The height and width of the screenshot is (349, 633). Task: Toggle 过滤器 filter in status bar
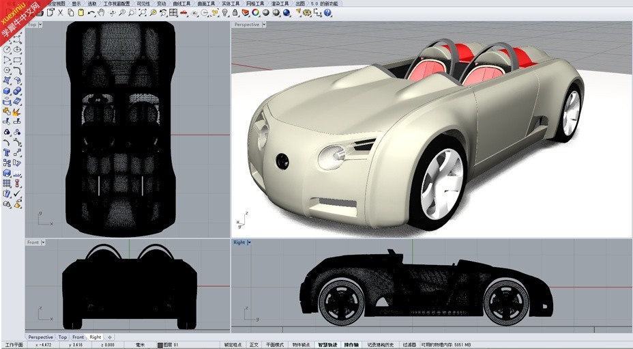point(409,345)
